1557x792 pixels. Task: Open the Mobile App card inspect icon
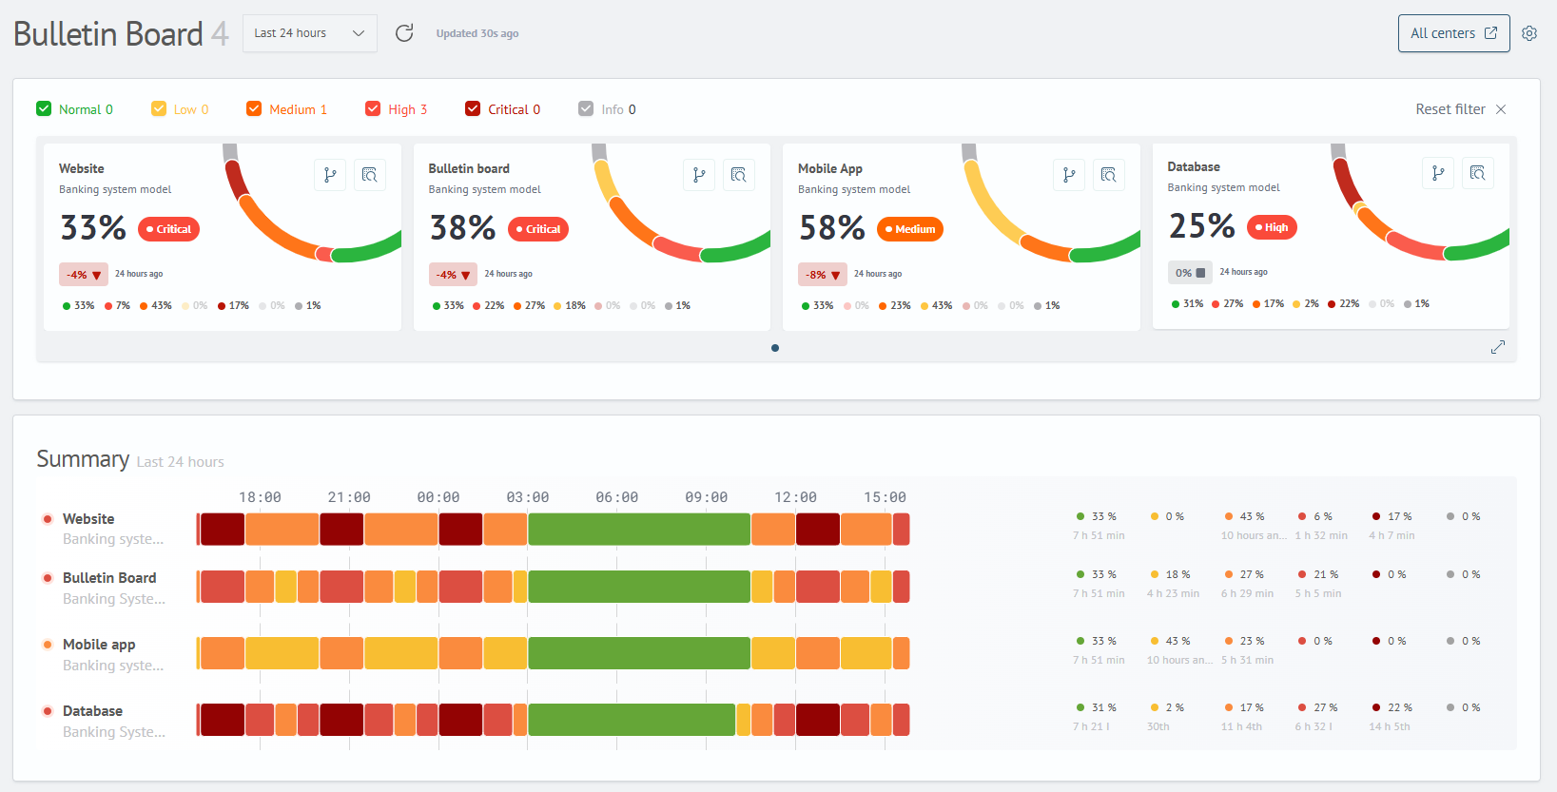[1109, 175]
